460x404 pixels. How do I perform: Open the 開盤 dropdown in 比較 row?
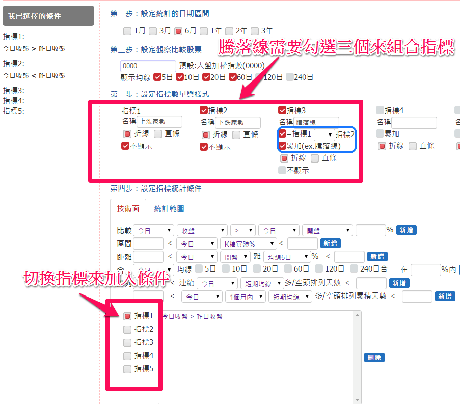(x=327, y=230)
